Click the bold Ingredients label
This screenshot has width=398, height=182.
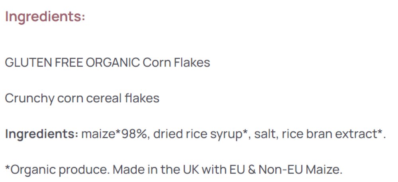[x=41, y=134]
